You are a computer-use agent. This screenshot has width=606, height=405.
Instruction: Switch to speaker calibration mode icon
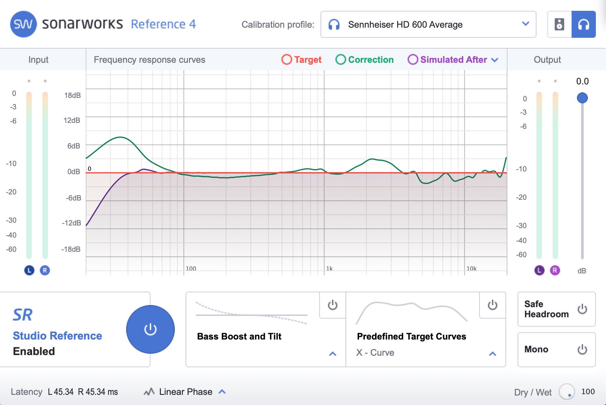[559, 24]
